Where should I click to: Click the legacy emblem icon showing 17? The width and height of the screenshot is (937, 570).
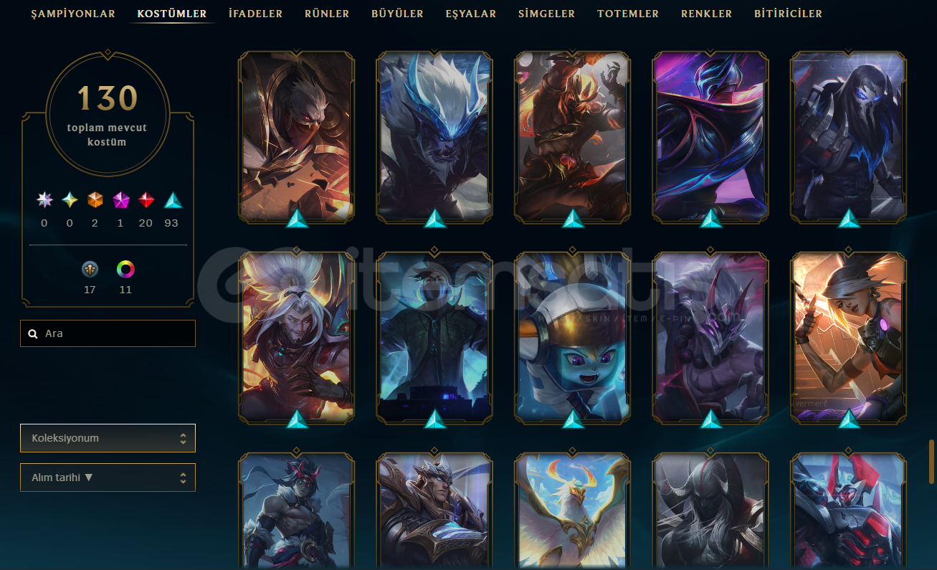tap(90, 269)
